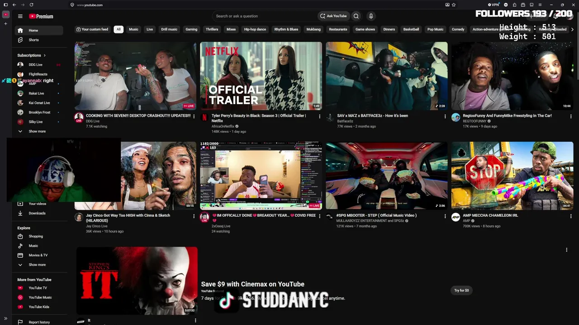Open Your custom feed chip
The image size is (579, 325).
92,29
